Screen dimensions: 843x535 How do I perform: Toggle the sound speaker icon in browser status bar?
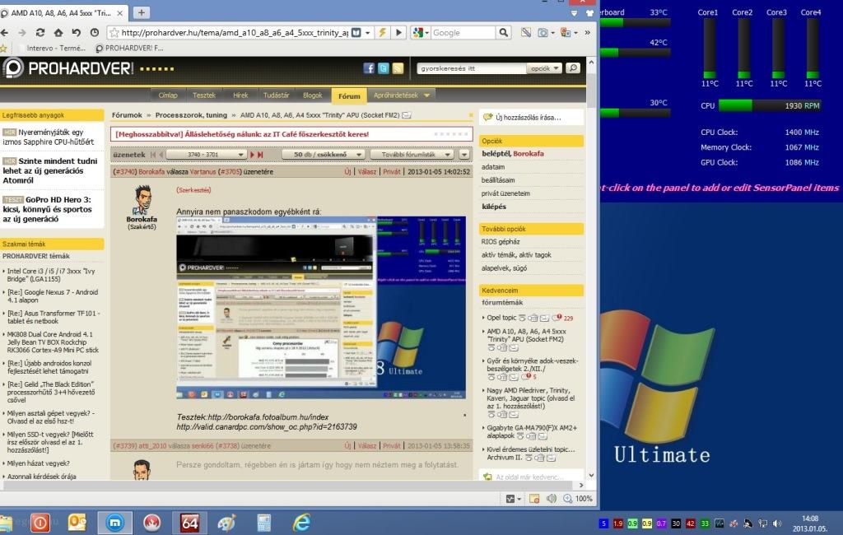551,499
